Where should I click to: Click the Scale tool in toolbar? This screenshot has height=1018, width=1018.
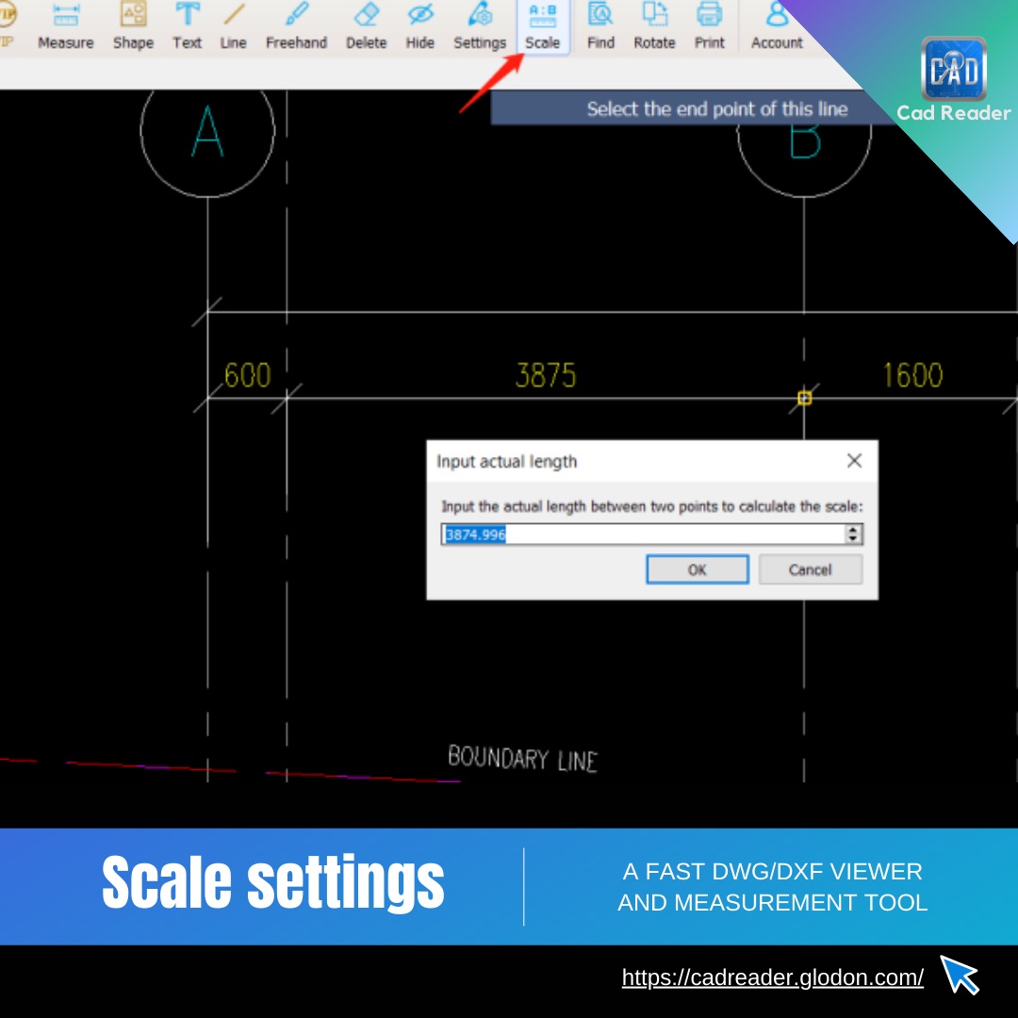pos(543,26)
